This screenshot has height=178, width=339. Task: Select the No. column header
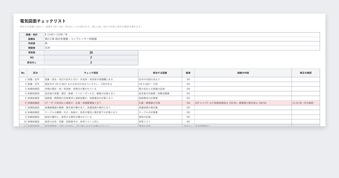23,73
